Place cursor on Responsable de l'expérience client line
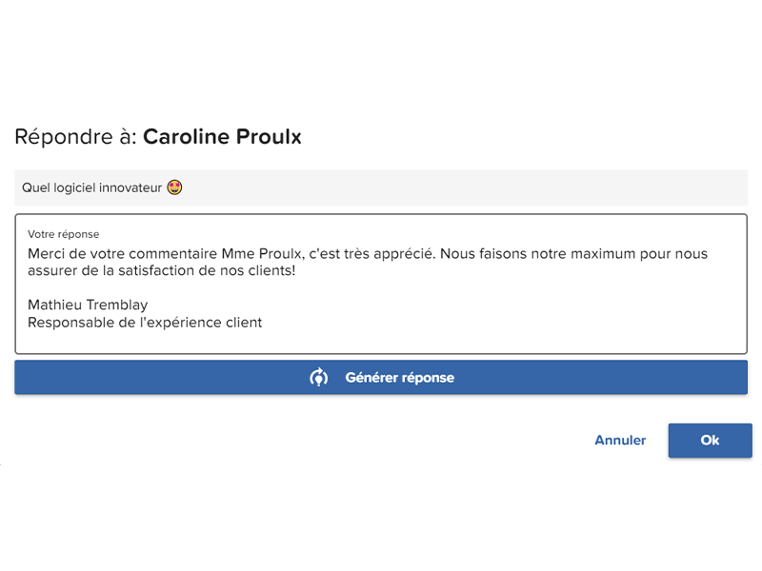The image size is (762, 571). tap(145, 323)
